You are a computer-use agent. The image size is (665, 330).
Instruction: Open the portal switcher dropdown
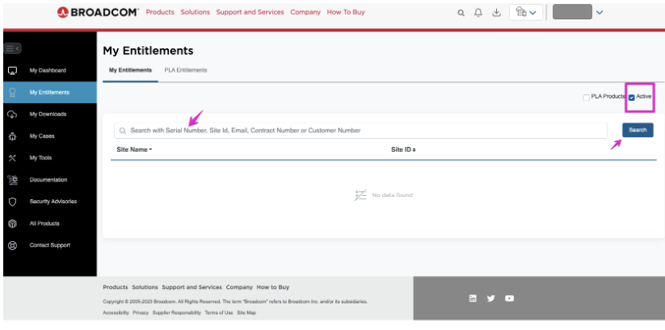tap(526, 12)
